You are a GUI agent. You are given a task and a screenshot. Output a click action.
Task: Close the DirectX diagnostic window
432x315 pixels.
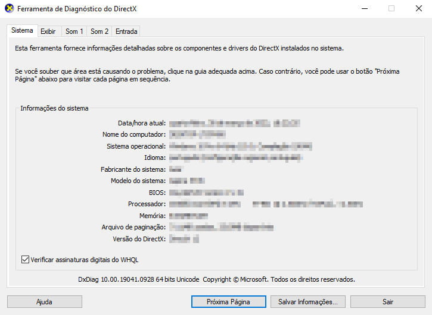click(x=418, y=8)
